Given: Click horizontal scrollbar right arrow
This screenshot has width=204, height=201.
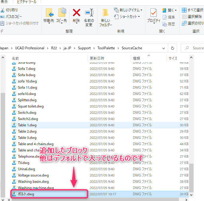Looking at the screenshot, I should (x=186, y=200).
